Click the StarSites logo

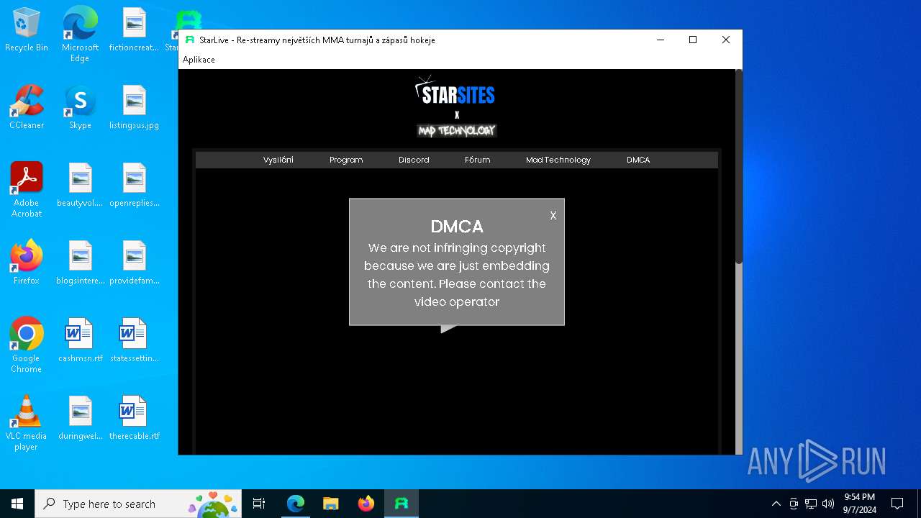(455, 91)
